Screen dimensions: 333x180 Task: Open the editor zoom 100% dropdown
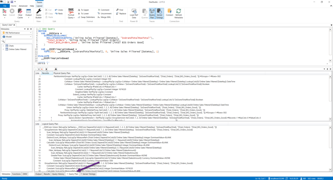[44, 63]
